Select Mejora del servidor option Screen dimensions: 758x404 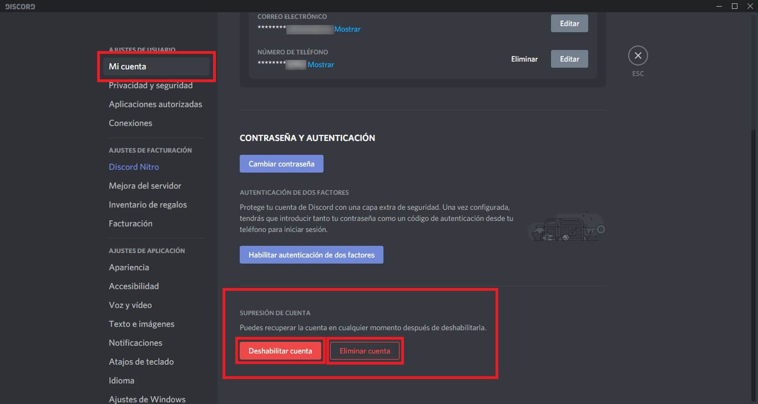coord(145,186)
